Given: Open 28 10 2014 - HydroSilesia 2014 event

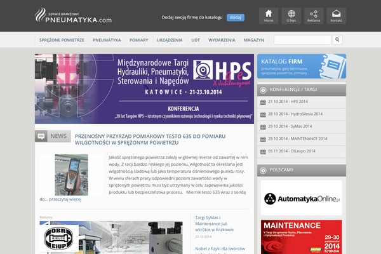Looking at the screenshot, I should [295, 114].
